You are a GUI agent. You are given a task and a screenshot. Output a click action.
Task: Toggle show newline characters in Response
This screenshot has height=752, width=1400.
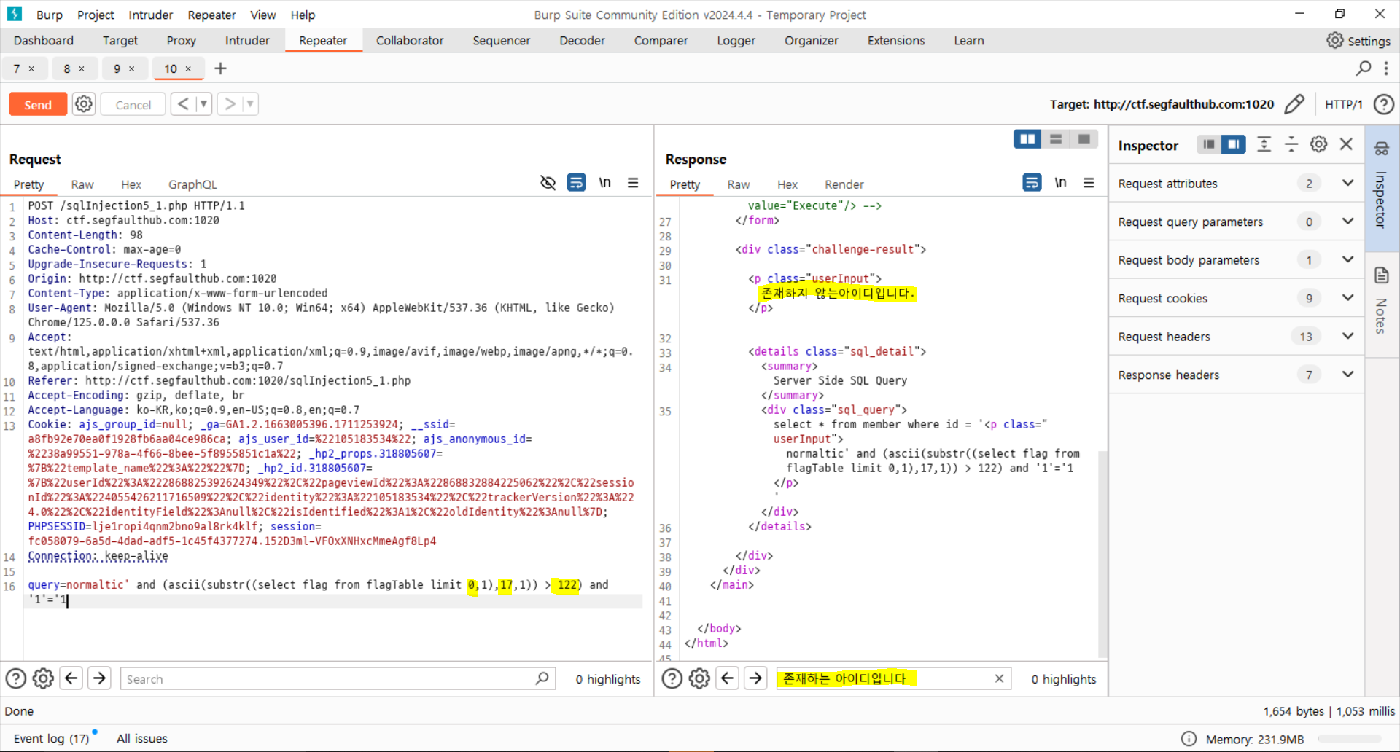pos(1060,183)
